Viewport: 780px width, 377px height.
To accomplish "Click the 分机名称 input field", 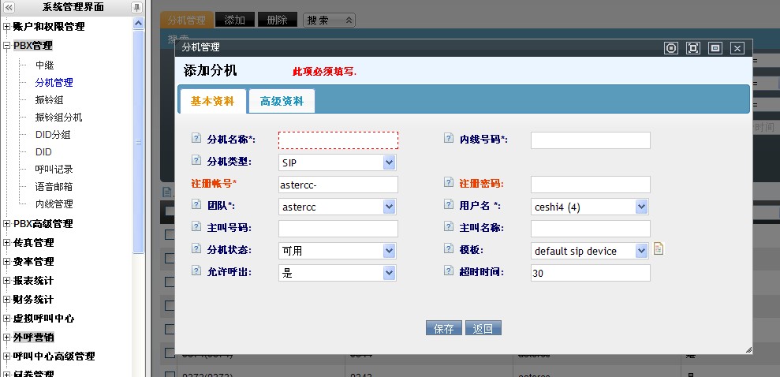I will point(338,140).
